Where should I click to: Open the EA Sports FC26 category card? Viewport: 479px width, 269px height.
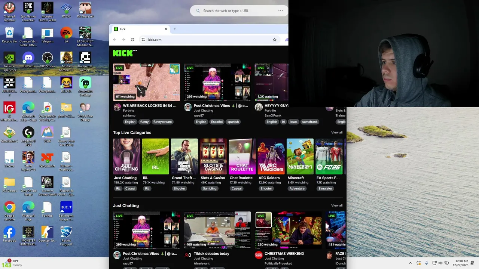pyautogui.click(x=329, y=156)
